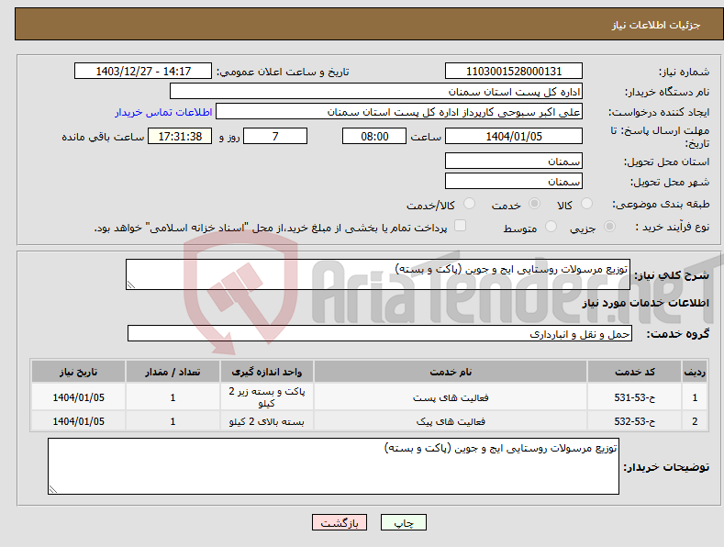Viewport: 724px width, 547px height.
Task: Select the کالا radio button
Action: coord(586,203)
